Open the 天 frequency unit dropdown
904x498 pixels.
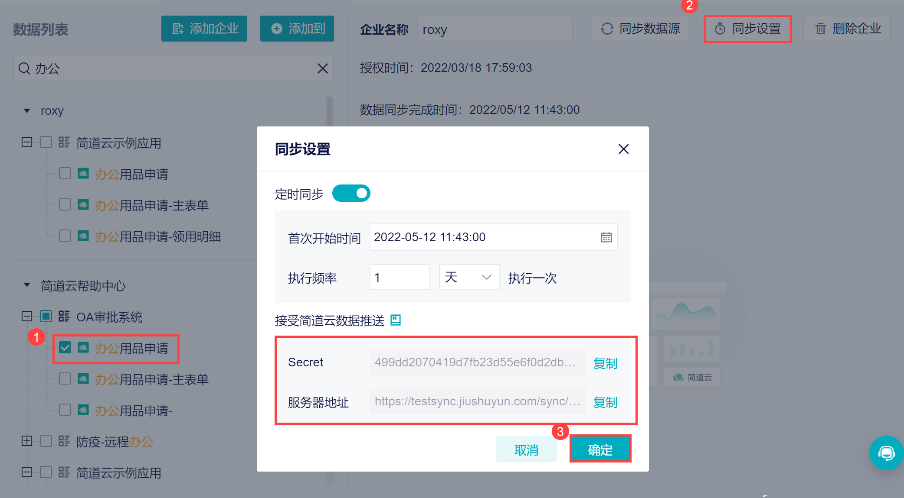[469, 277]
